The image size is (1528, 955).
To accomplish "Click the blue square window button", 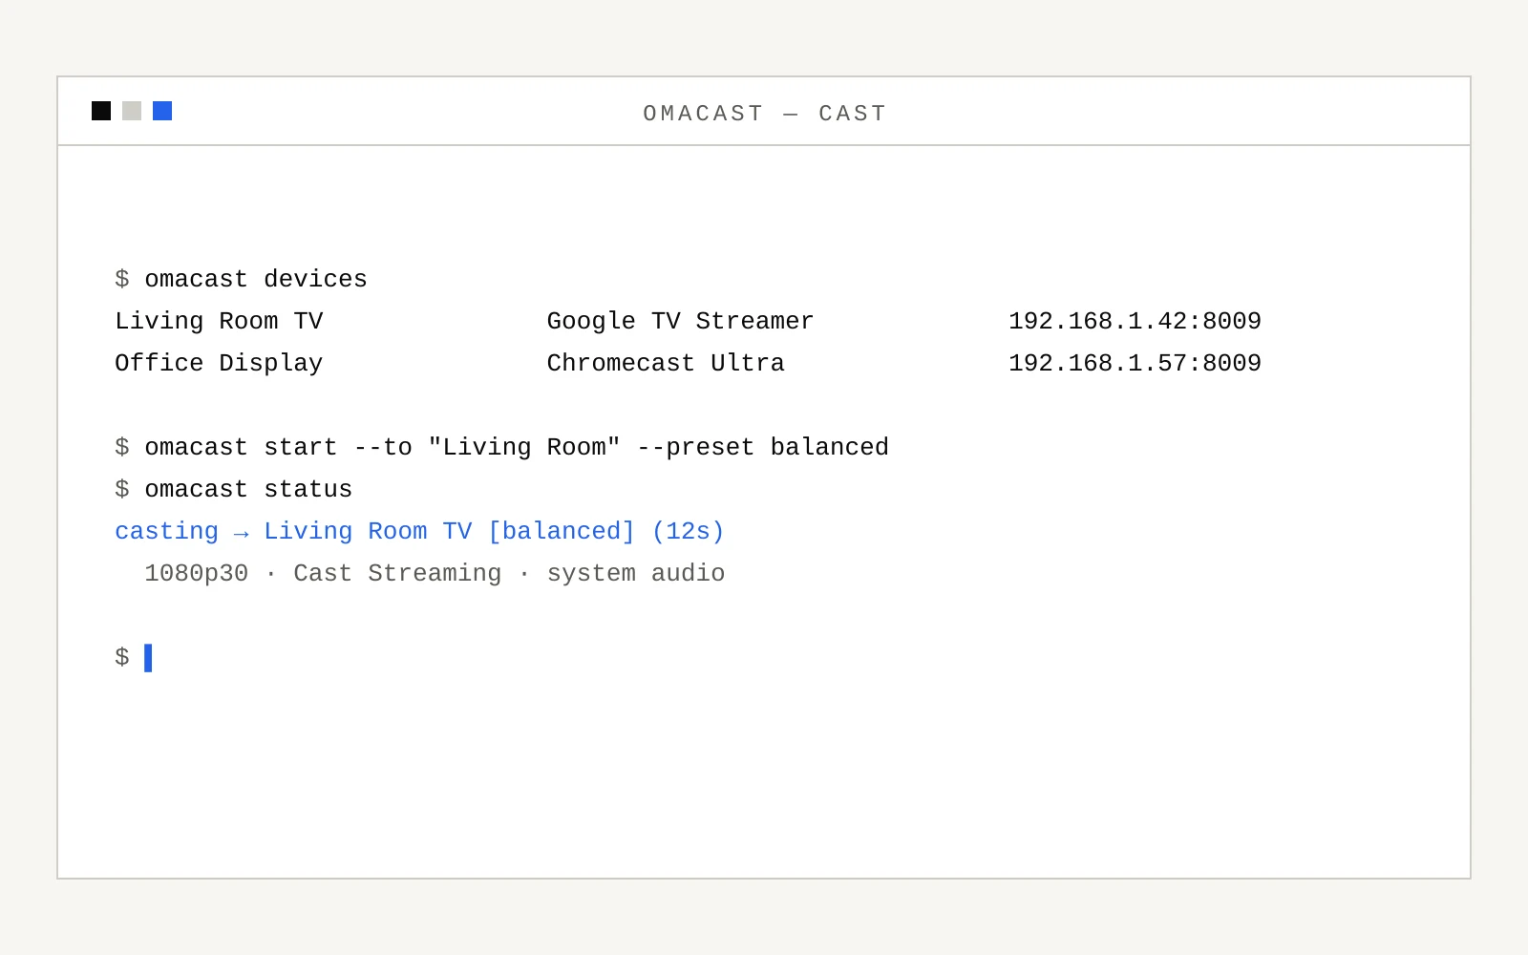I will 162,111.
